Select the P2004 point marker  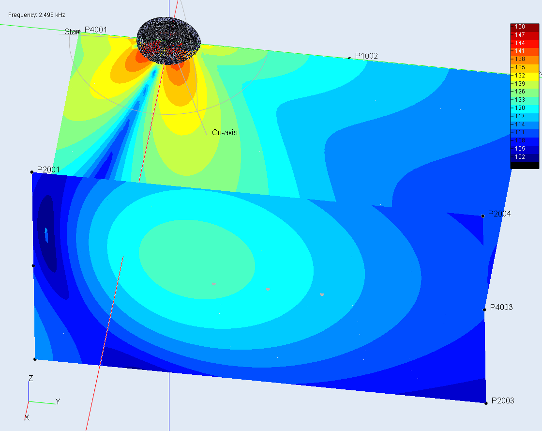(483, 216)
